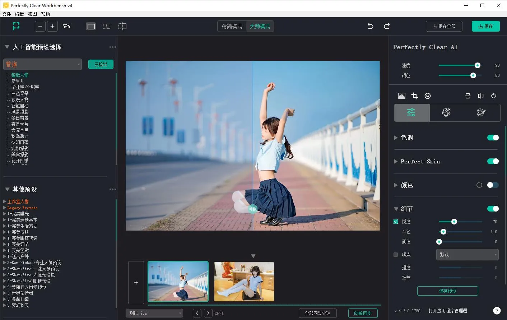507x320 pixels.
Task: Turn off the Perfect Skin toggle
Action: [493, 161]
